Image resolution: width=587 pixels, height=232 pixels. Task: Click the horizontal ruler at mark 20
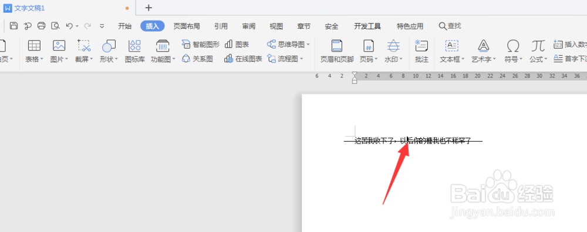(x=477, y=76)
